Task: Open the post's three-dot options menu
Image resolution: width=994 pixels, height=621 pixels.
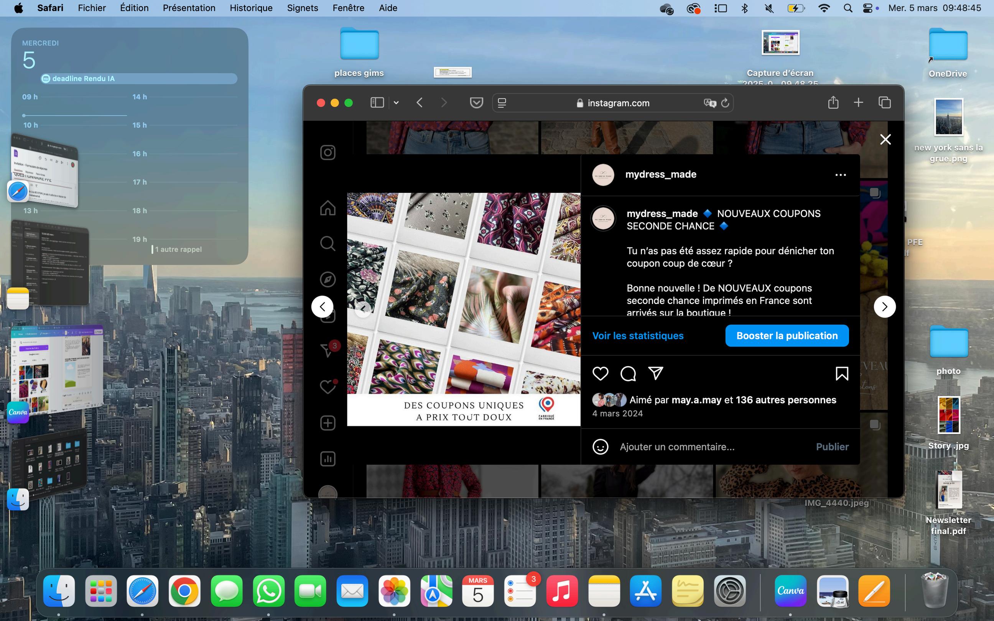Action: [840, 175]
